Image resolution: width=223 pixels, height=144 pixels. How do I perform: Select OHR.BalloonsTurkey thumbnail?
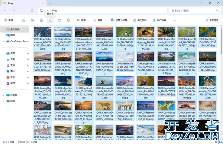(x=63, y=57)
